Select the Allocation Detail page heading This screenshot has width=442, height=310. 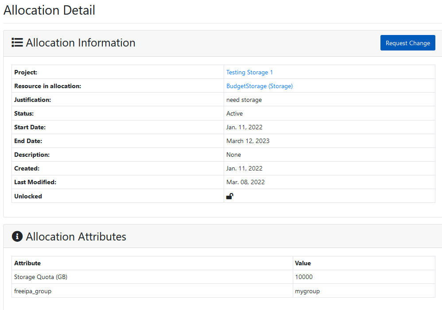pos(49,10)
